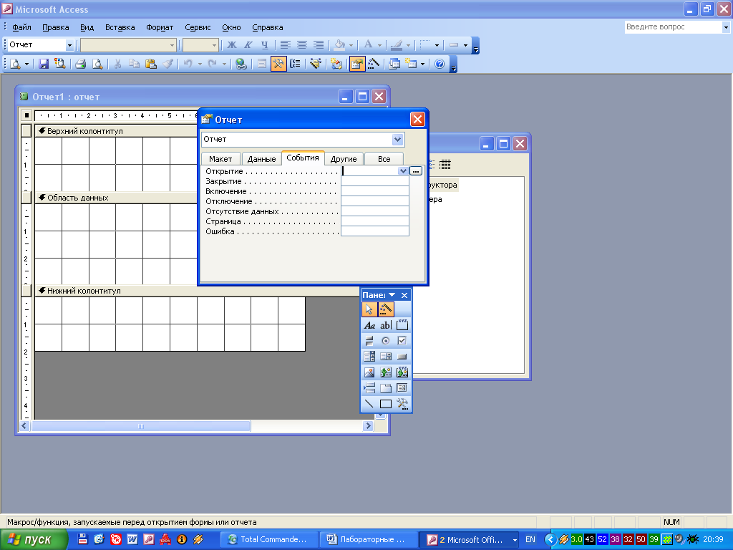
Task: Select the Command Button tool in toolbox
Action: [x=402, y=357]
